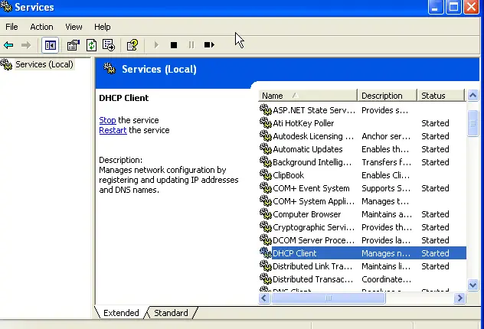The image size is (484, 329).
Task: Sort by the Status column header
Action: (x=441, y=96)
